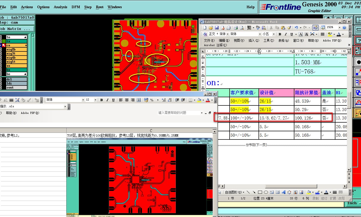Select the Arrow drawing tool in Word
This screenshot has width=361, height=217.
tap(254, 192)
